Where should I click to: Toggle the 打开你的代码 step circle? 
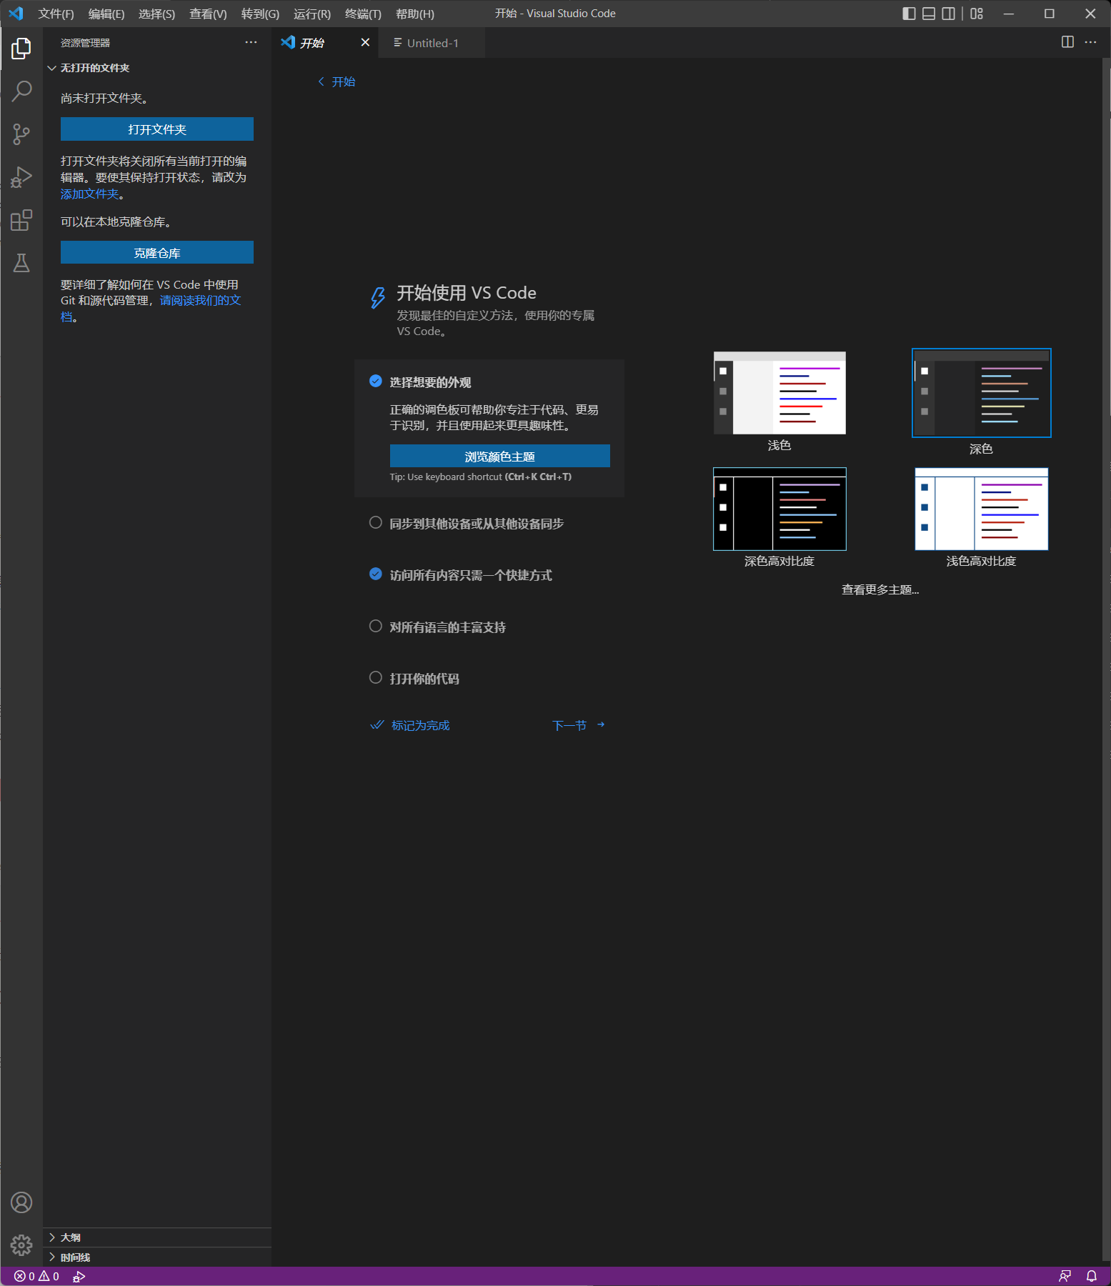(375, 678)
